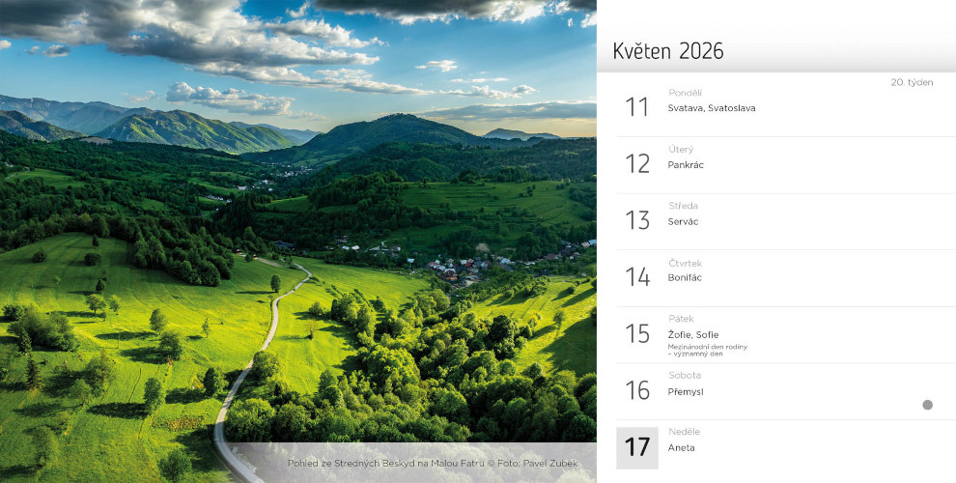
Task: Click the photo caption crediting Pavel Zubek
Action: (x=433, y=464)
